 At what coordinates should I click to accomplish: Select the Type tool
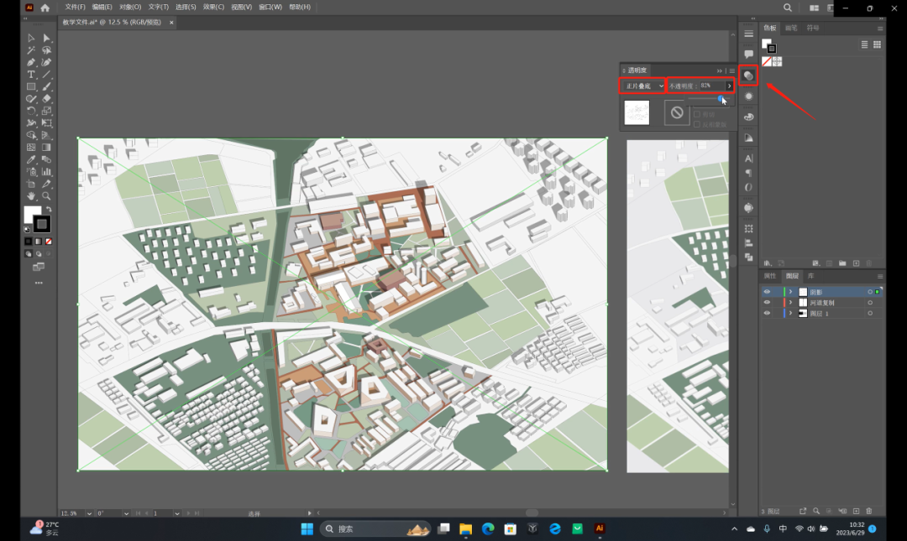point(31,75)
